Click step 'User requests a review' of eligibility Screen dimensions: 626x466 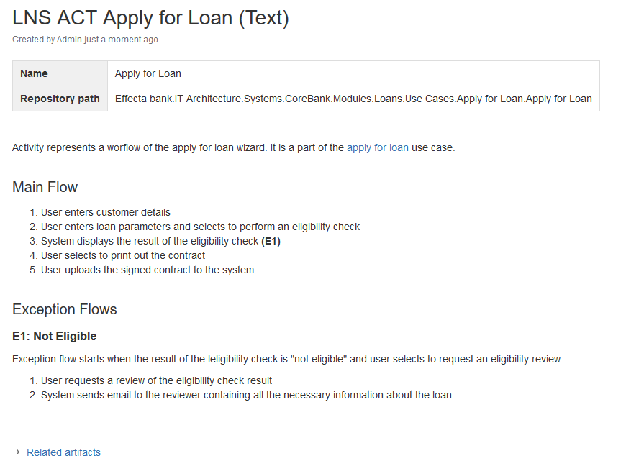point(156,380)
